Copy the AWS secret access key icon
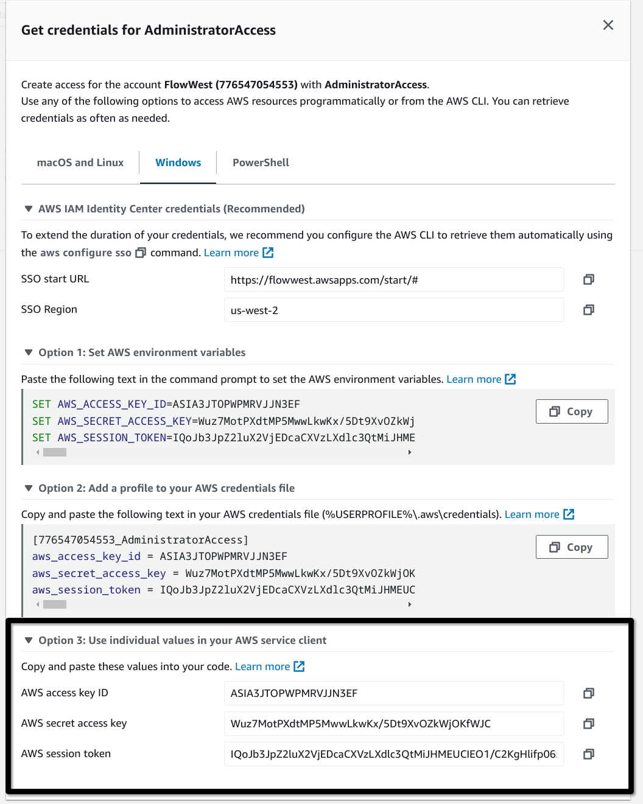643x804 pixels. [x=588, y=724]
